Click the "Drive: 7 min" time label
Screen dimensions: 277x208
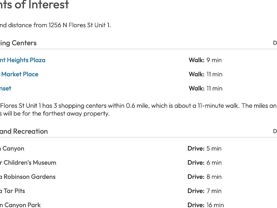pyautogui.click(x=205, y=191)
